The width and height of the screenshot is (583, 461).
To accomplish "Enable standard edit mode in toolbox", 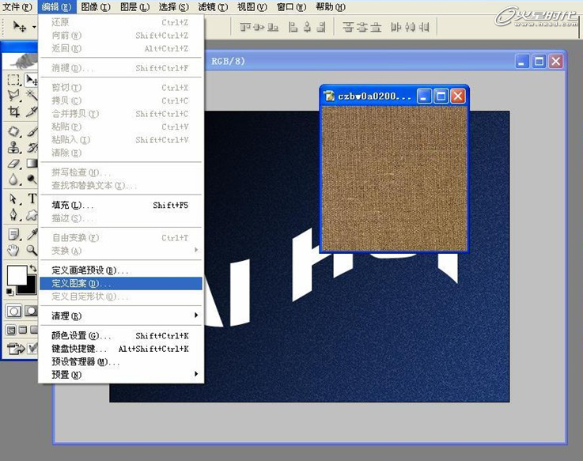I will tap(13, 311).
